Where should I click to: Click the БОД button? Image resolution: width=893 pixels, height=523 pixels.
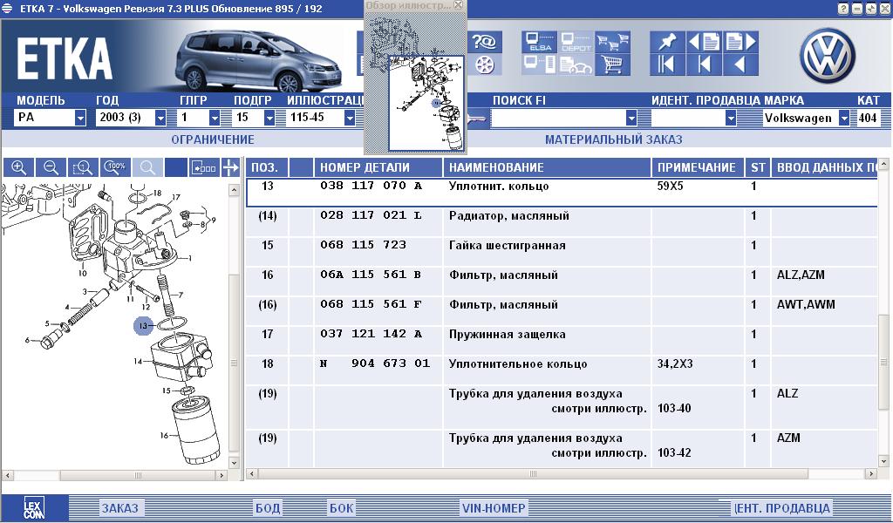pyautogui.click(x=268, y=507)
